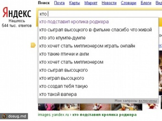The height and width of the screenshot is (121, 162).
Task: Click the yellow smiley icon beside suggestions
Action: click(33, 45)
